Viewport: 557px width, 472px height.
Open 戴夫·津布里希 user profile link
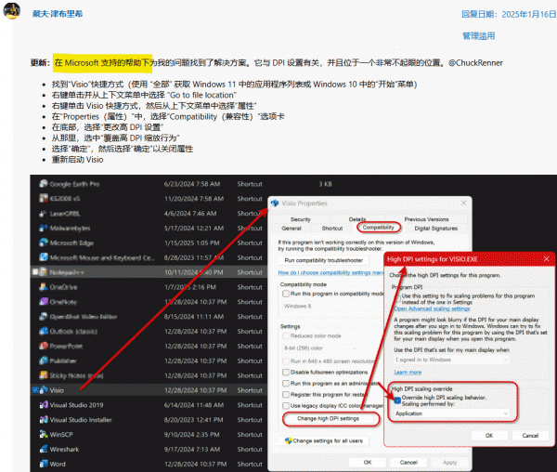(x=58, y=14)
